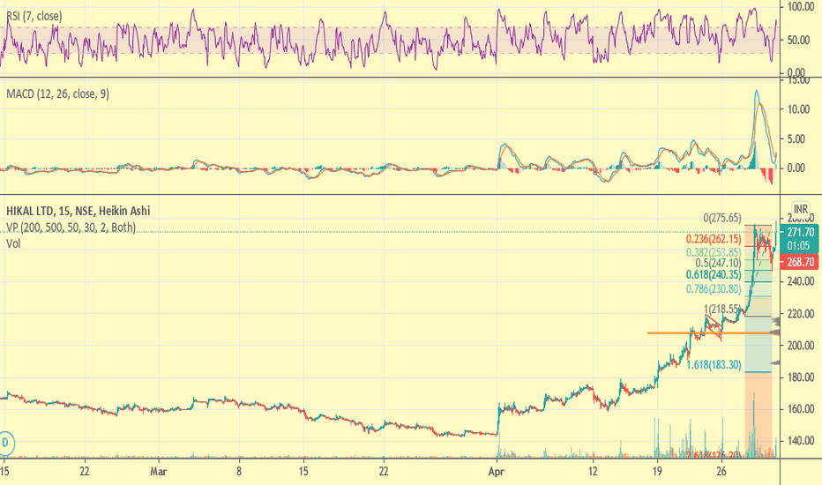Click the 22 date before Mar on time axis

(85, 472)
